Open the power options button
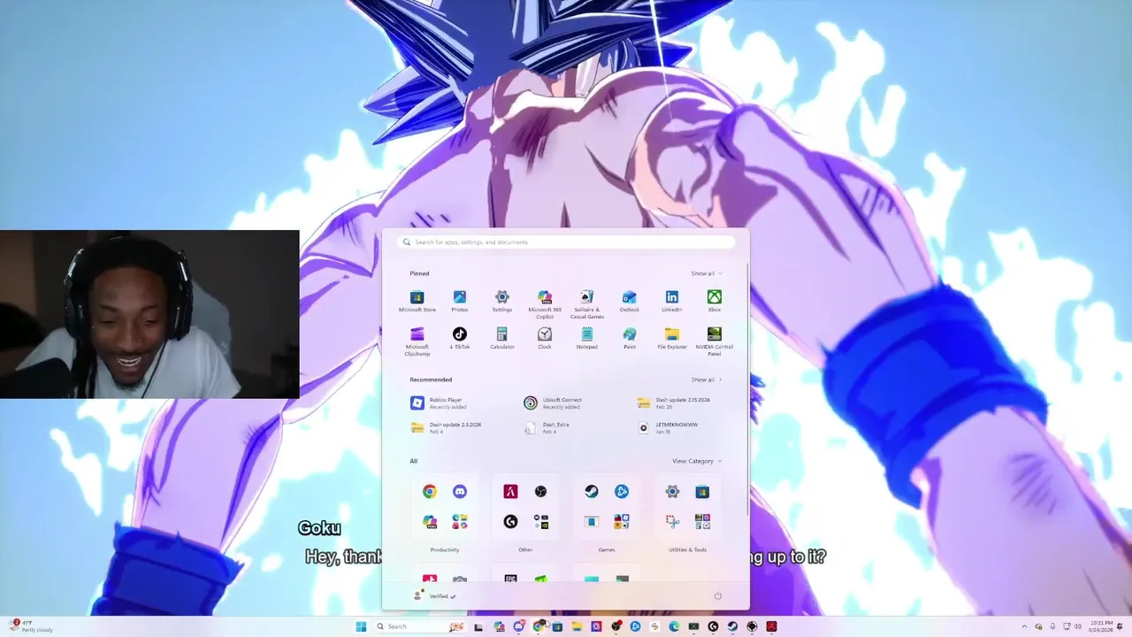1132x637 pixels. [717, 596]
